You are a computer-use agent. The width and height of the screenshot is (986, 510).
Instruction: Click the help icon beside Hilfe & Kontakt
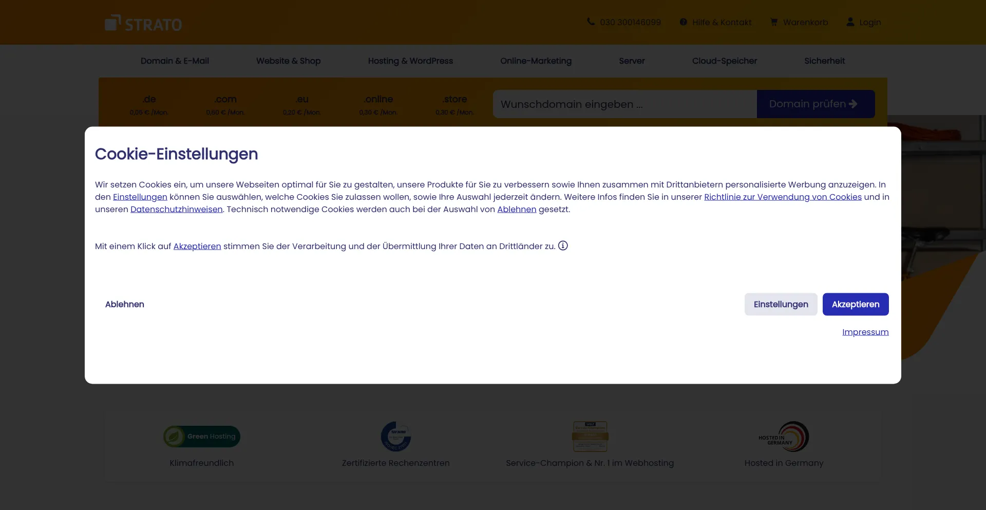click(684, 22)
